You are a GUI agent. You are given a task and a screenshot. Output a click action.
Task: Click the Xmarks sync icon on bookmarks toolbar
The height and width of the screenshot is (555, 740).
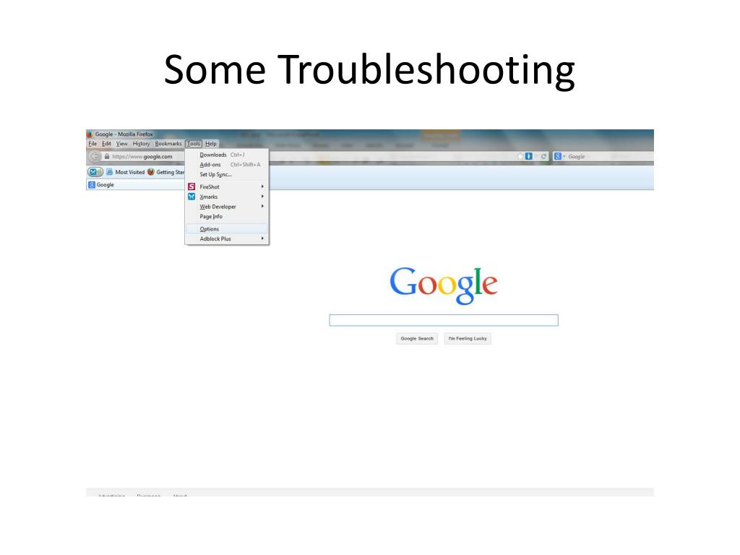95,172
